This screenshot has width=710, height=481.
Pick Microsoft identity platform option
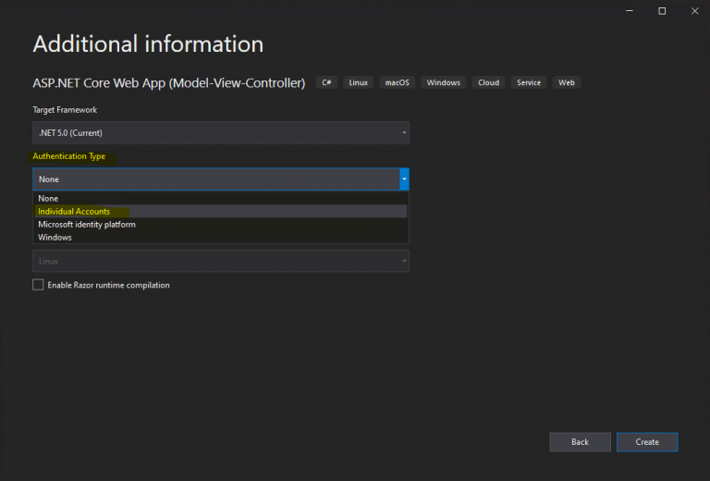pyautogui.click(x=221, y=225)
